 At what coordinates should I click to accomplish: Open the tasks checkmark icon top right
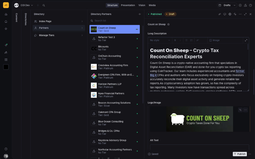tap(240, 5)
